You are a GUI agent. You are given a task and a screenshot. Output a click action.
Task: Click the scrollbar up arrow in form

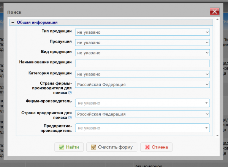(217, 19)
